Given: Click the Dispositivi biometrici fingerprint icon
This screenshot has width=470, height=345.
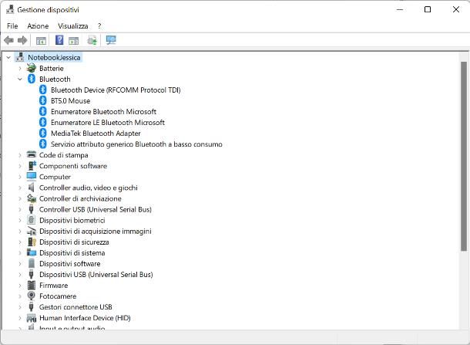Looking at the screenshot, I should (31, 220).
